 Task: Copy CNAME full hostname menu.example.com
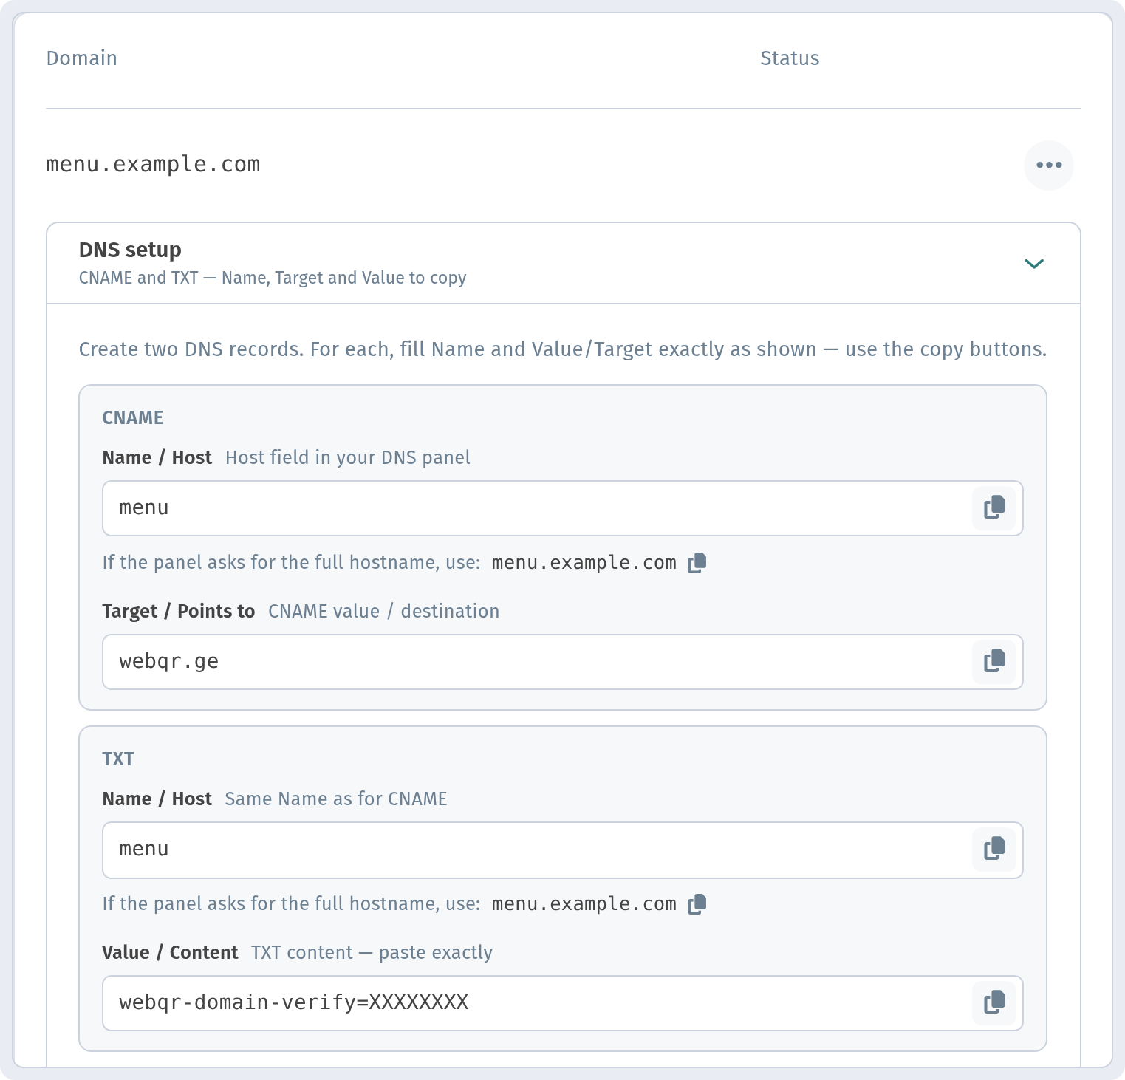pyautogui.click(x=697, y=563)
